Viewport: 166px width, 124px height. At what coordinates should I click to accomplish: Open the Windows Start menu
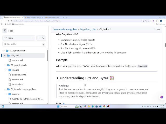(58, 106)
